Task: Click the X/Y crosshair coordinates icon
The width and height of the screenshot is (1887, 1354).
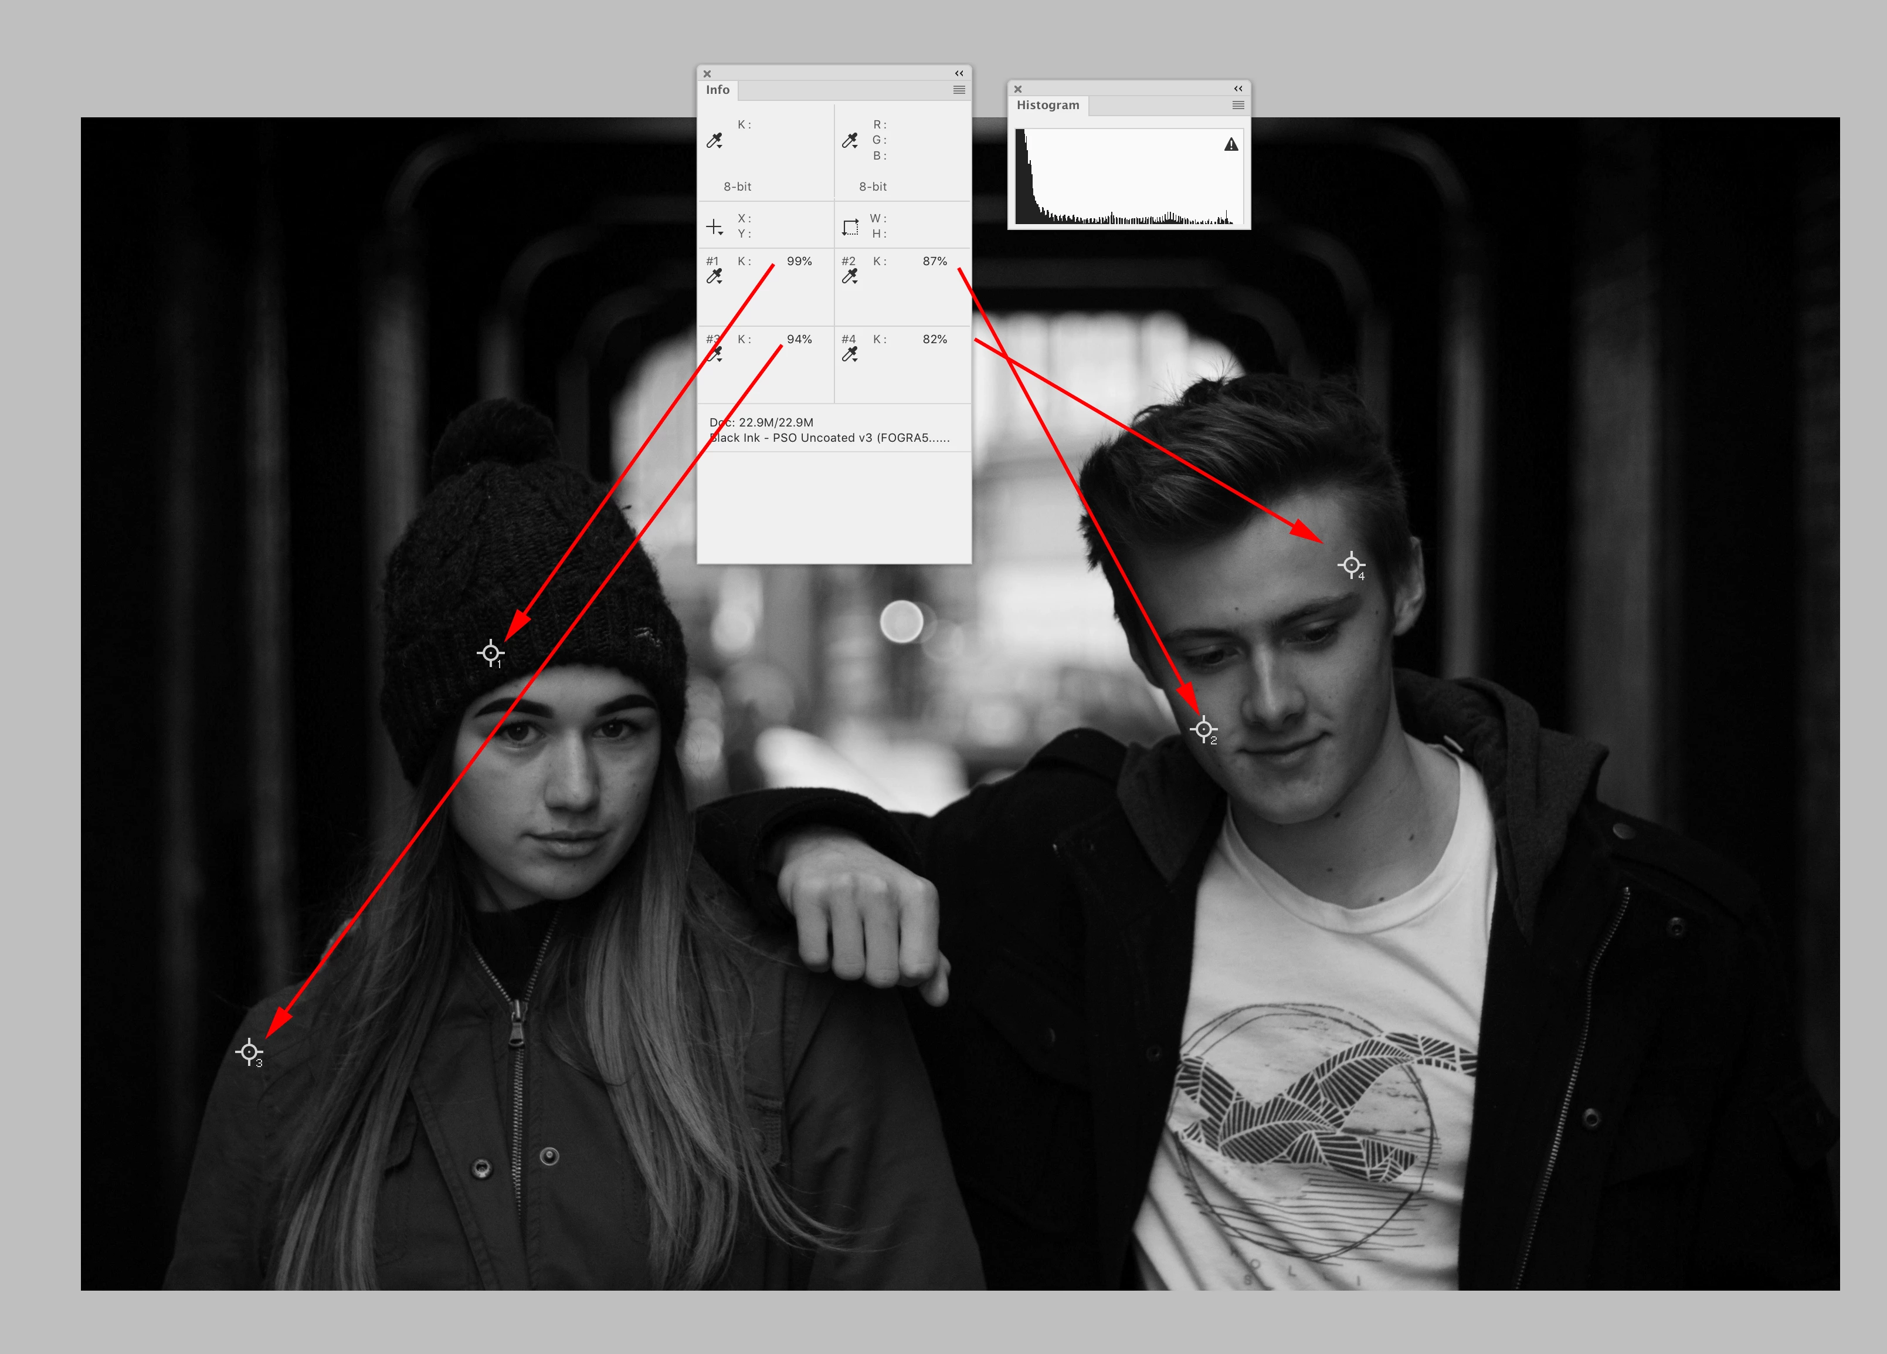Action: pos(714,226)
